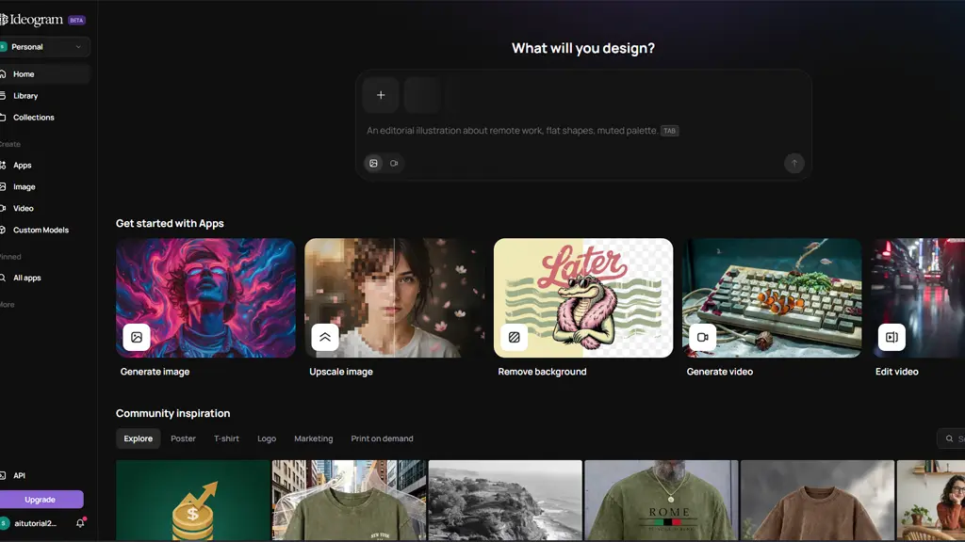Open the Personal workspace dropdown

[x=45, y=47]
